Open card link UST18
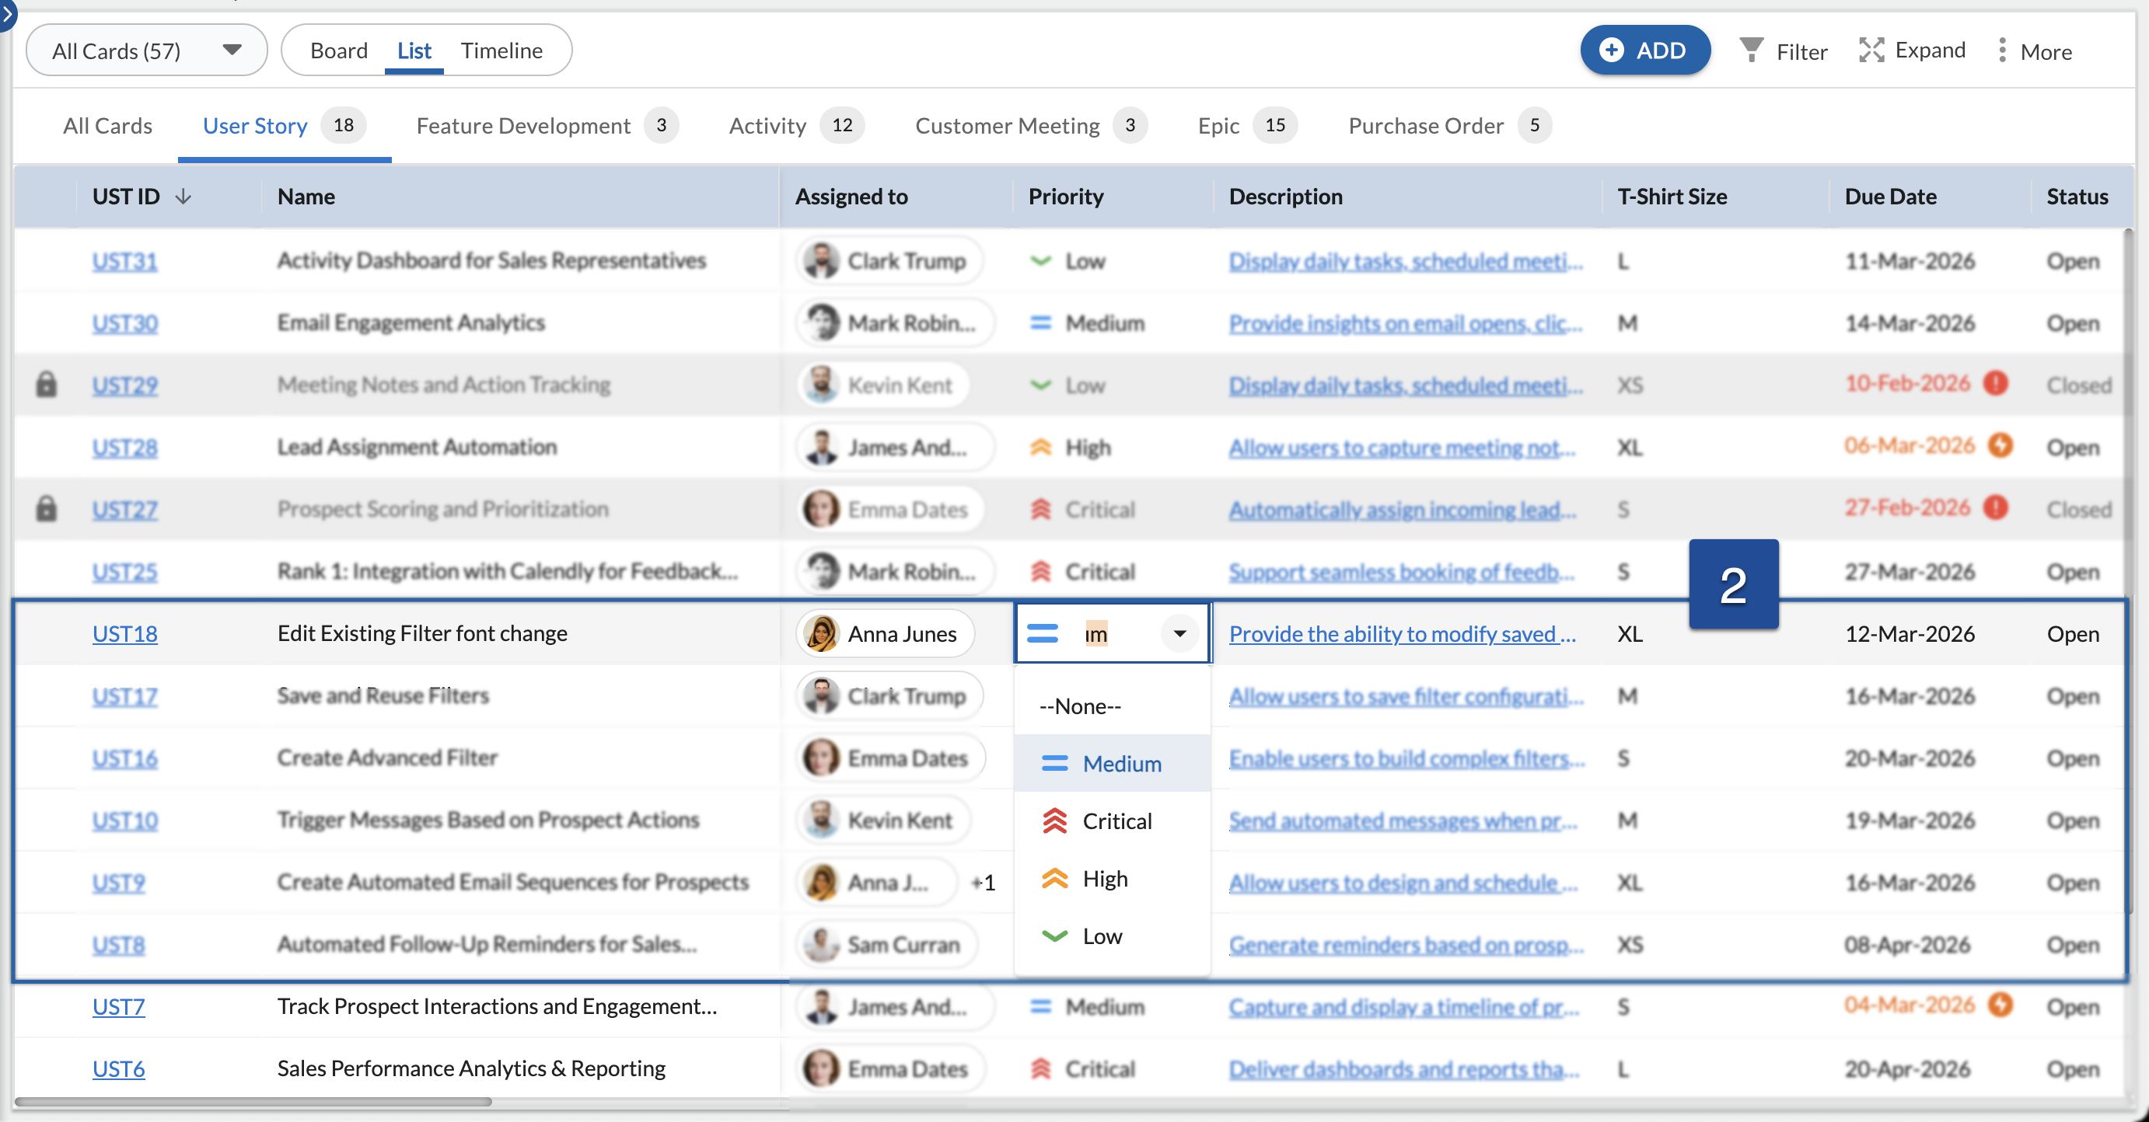Screen dimensions: 2149x1122 pyautogui.click(x=124, y=633)
